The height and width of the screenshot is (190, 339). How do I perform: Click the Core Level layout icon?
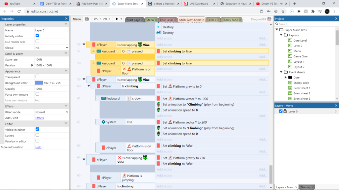pyautogui.click(x=290, y=40)
